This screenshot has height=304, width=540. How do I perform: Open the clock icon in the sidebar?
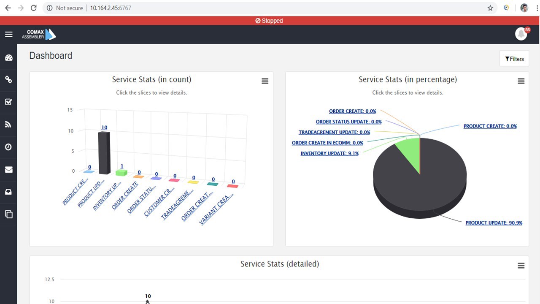pos(8,147)
